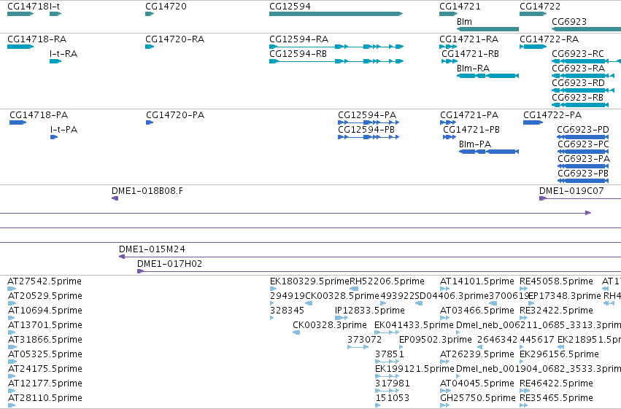
Task: Select EST EK296156.5prime label
Action: [x=559, y=354]
